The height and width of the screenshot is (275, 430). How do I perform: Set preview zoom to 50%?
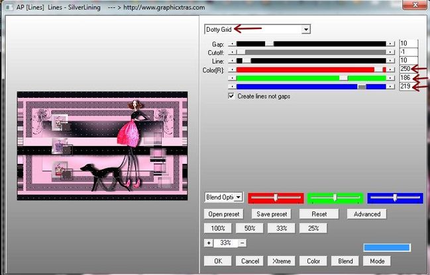pyautogui.click(x=250, y=228)
